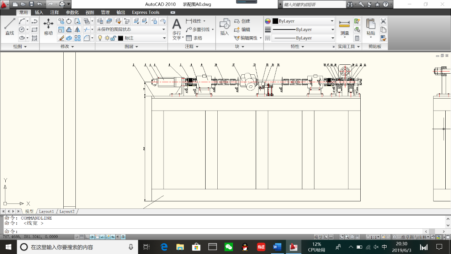Click the black layer color swatch beside 标注

point(121,38)
